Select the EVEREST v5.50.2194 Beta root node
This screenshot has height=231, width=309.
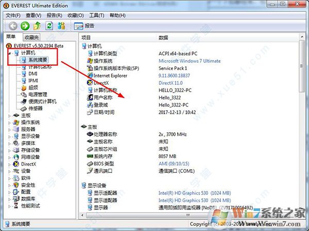coord(39,46)
